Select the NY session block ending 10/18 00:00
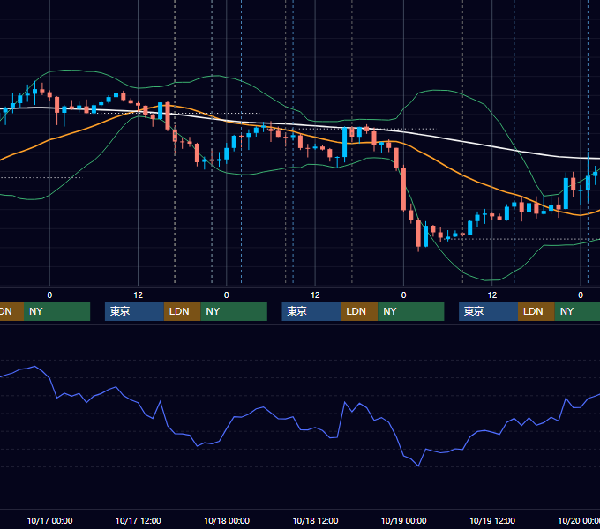This screenshot has height=529, width=600. (234, 311)
